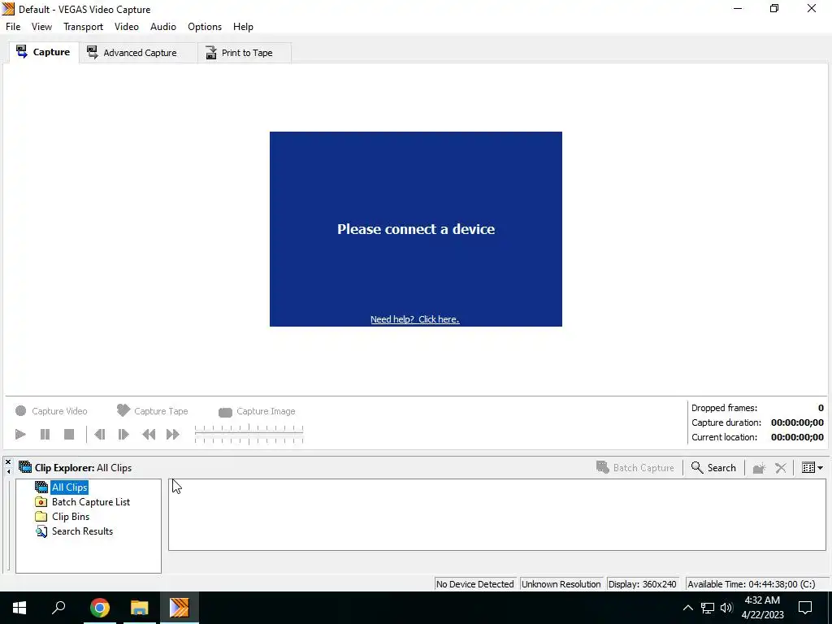Viewport: 832px width, 624px height.
Task: Open Search in Clip Explorer
Action: click(x=713, y=467)
